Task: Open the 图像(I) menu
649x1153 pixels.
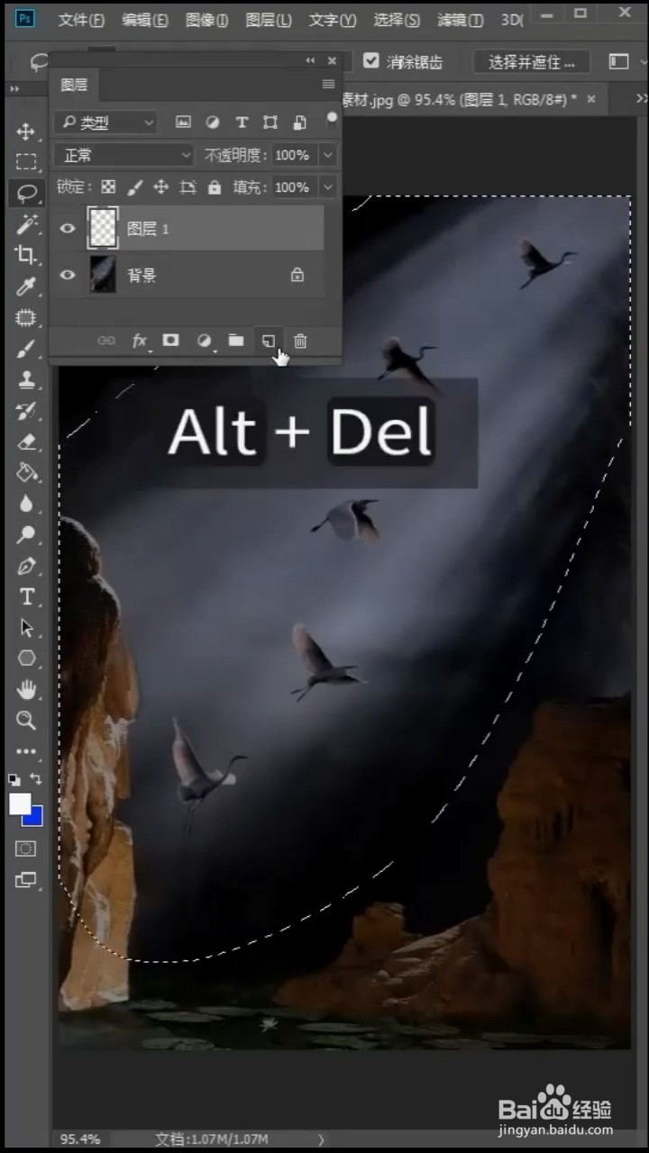Action: tap(206, 20)
